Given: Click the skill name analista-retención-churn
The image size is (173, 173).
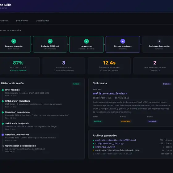Looking at the screenshot, I should tap(110, 93).
